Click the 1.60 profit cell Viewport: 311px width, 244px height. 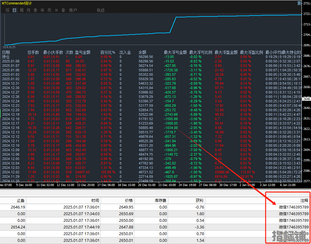pos(200,214)
